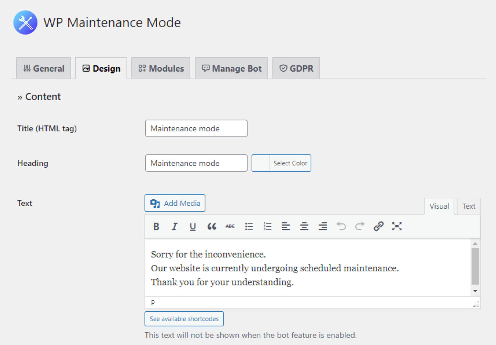Edit the Heading text field
This screenshot has width=496, height=345.
pos(196,163)
